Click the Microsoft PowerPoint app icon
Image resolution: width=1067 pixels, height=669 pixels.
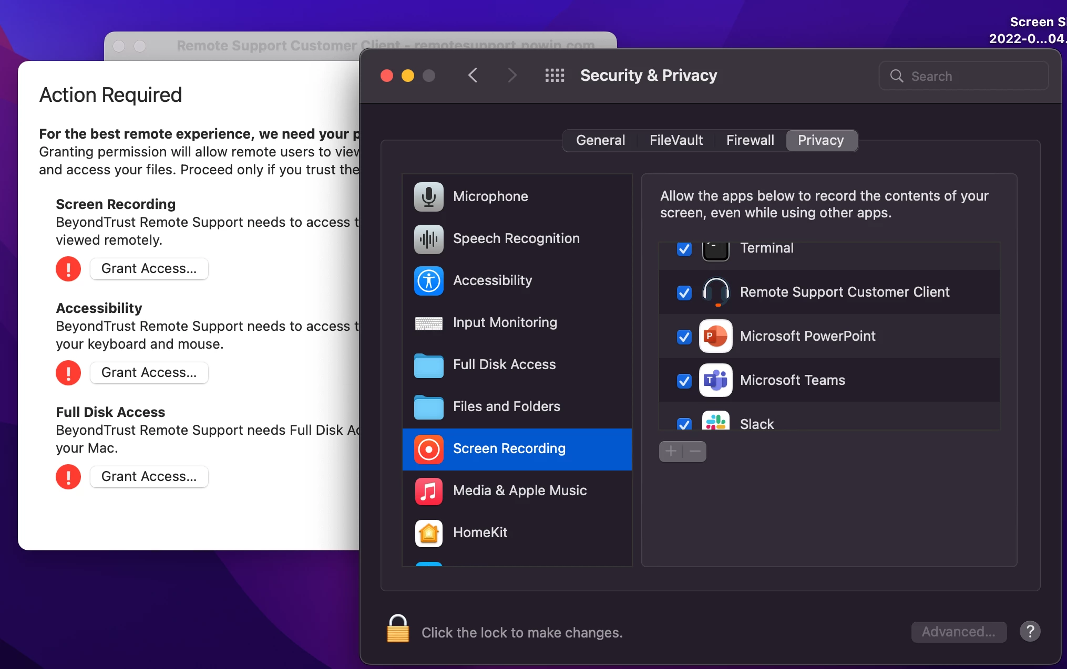pyautogui.click(x=715, y=336)
